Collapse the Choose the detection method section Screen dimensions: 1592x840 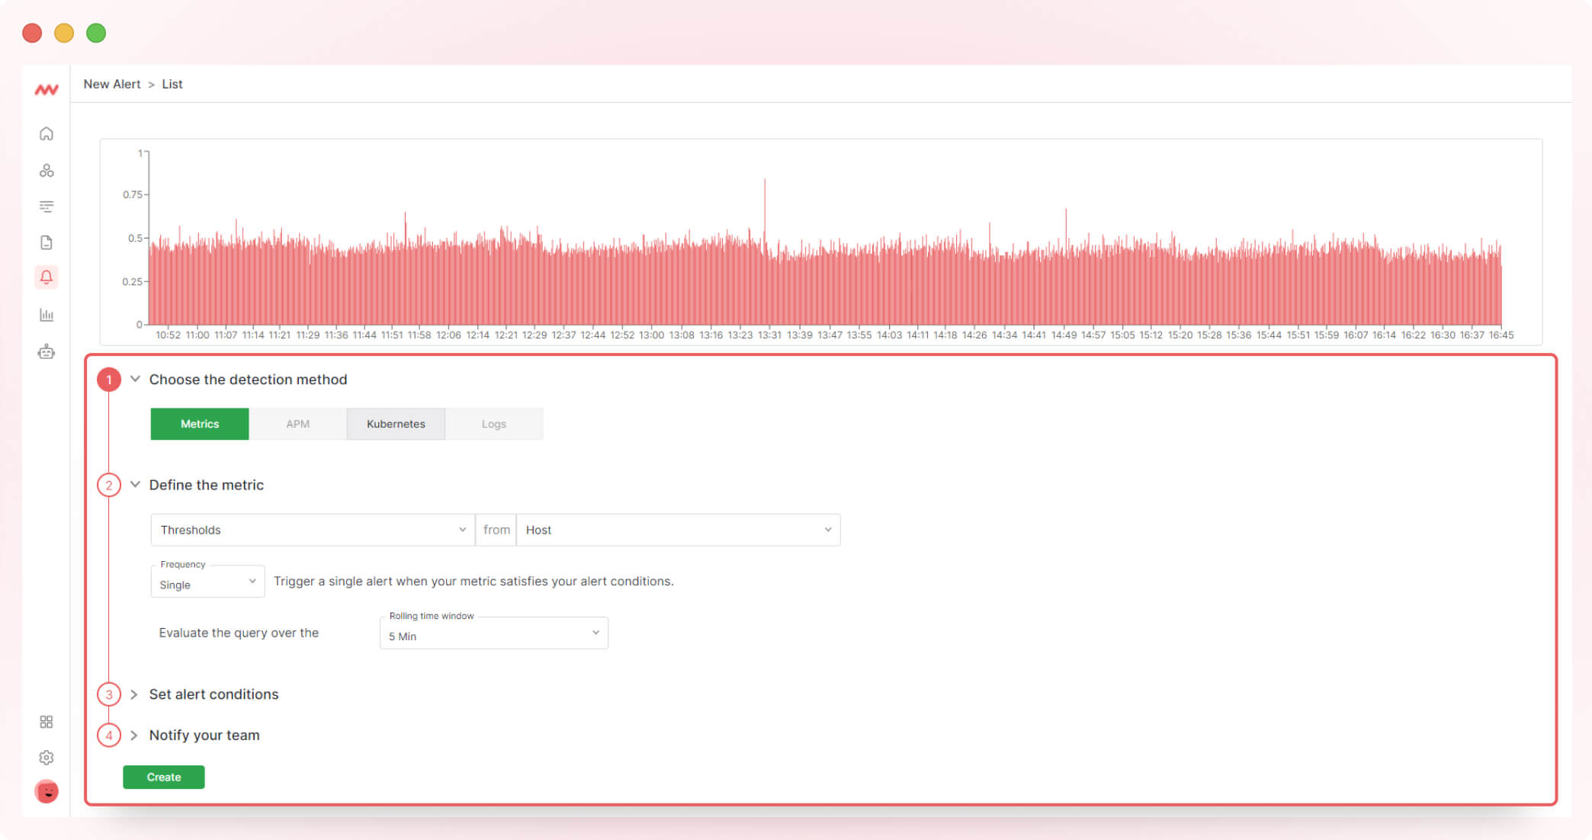coord(135,379)
